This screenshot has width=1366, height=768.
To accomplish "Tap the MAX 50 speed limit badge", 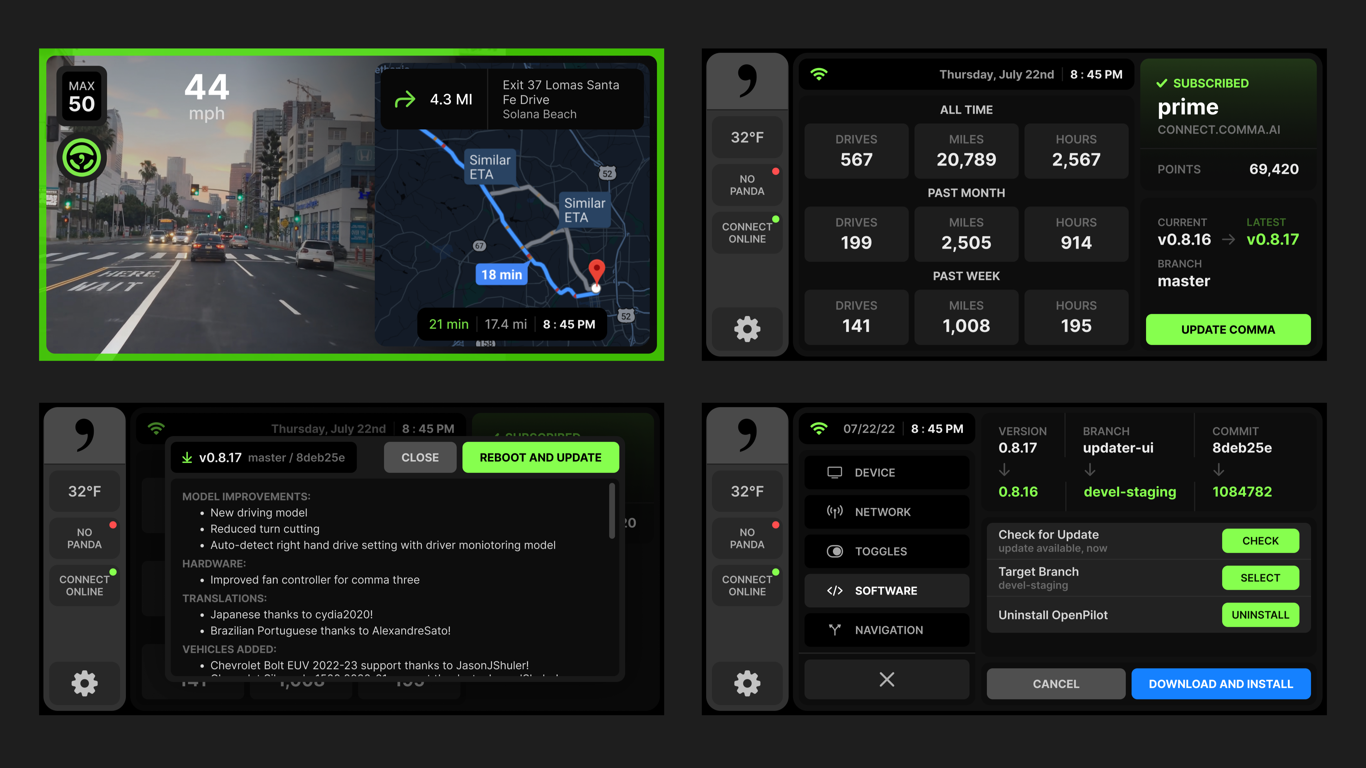I will pos(82,96).
